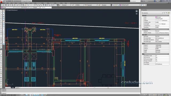Select the Circle tool

click(1, 22)
